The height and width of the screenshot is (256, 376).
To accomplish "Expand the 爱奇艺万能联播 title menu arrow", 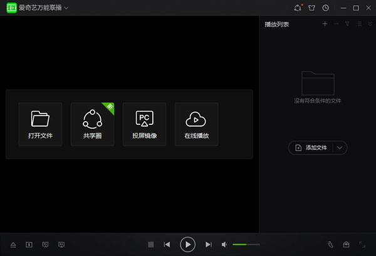I will coord(66,8).
